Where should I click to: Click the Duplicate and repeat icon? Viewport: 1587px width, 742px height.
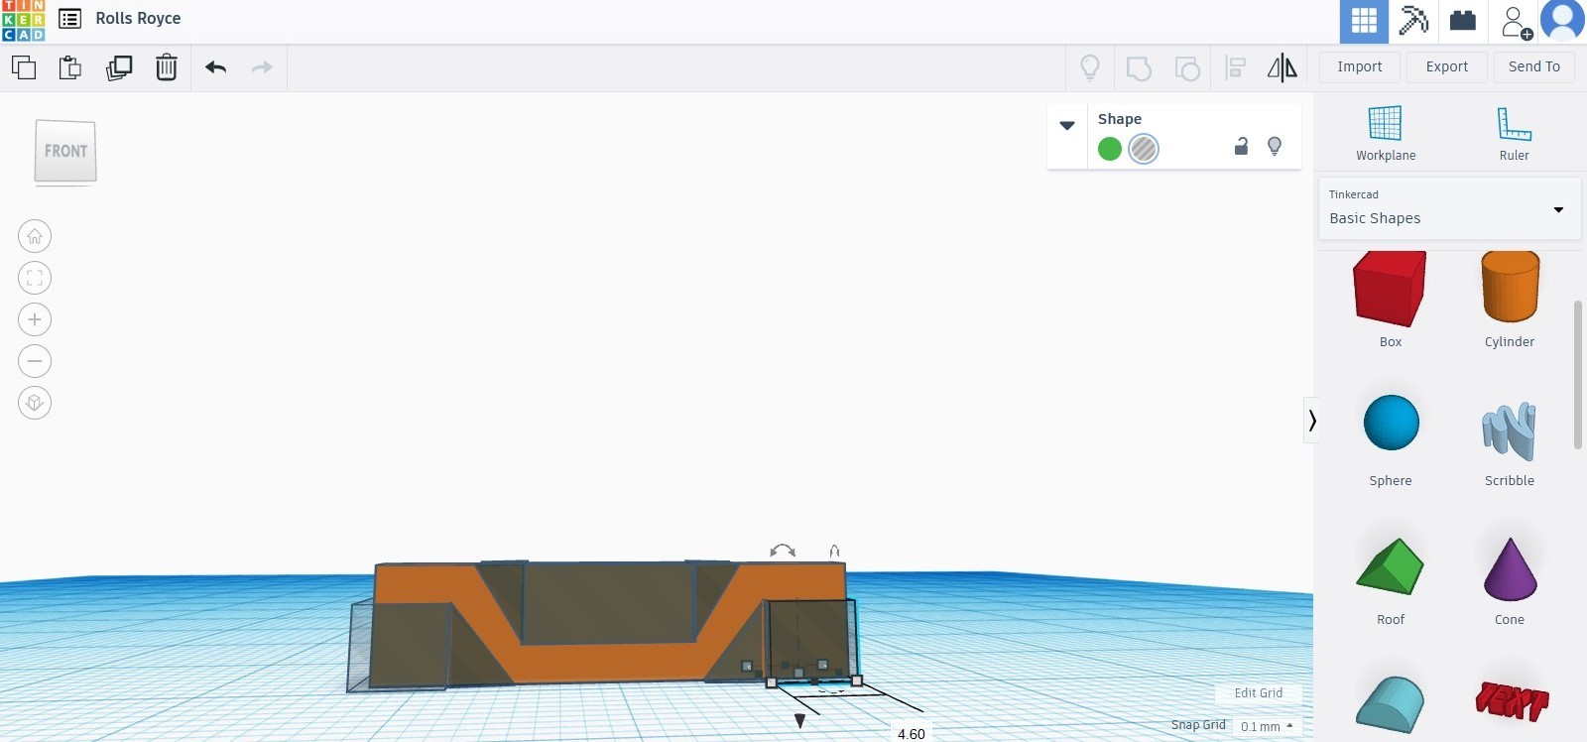point(119,67)
